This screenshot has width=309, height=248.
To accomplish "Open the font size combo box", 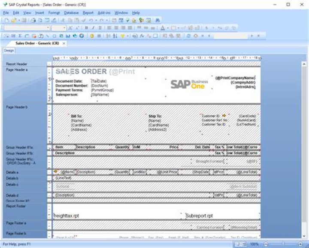I will click(59, 28).
